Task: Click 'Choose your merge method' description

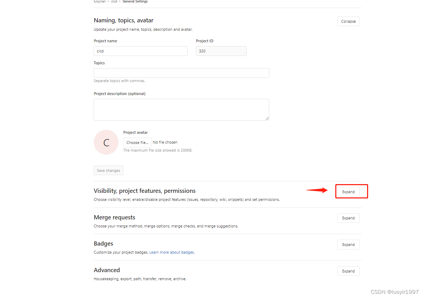Action: tap(166, 226)
